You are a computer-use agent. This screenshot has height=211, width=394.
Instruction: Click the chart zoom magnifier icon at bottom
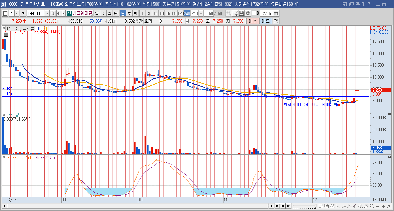tap(372, 206)
